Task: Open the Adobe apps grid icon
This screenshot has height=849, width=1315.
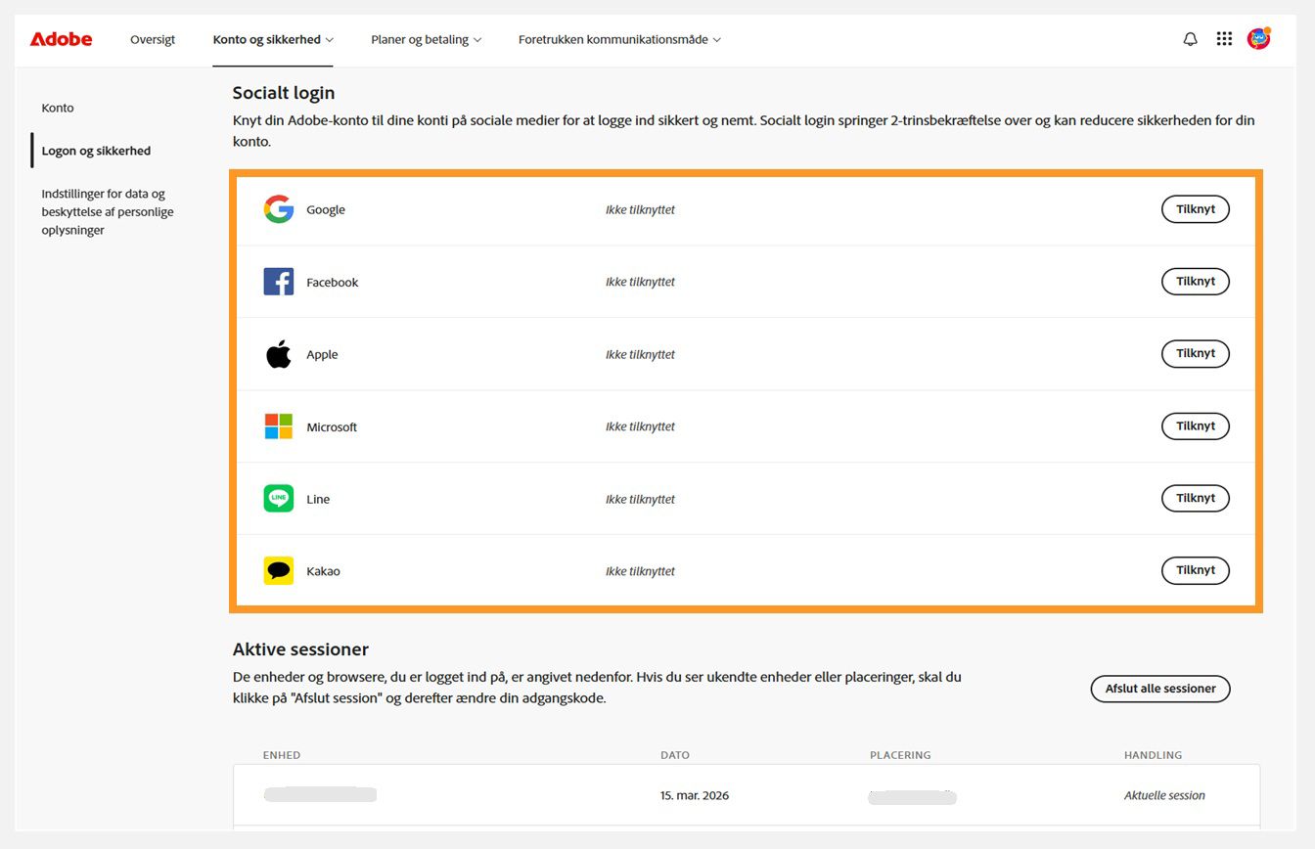Action: (1224, 38)
